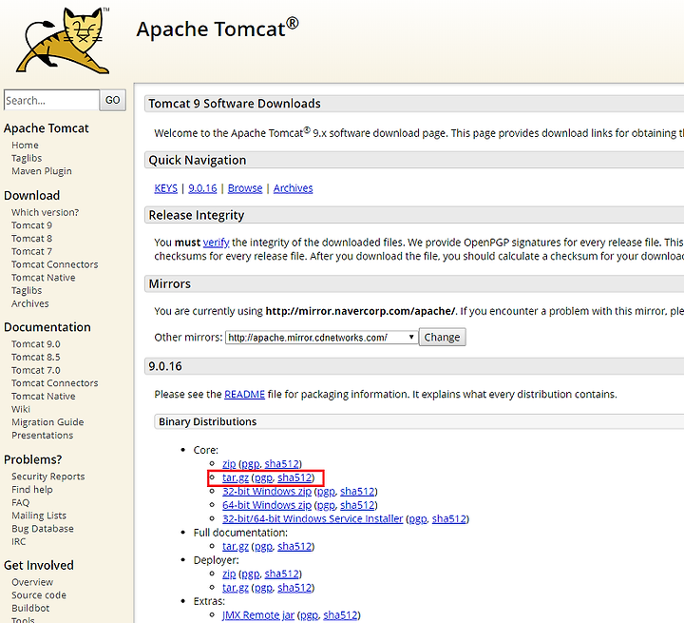
Task: Open Tomcat 7.0 documentation link
Action: tap(36, 371)
